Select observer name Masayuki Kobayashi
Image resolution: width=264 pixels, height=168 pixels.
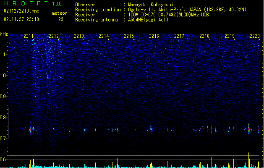pos(151,5)
